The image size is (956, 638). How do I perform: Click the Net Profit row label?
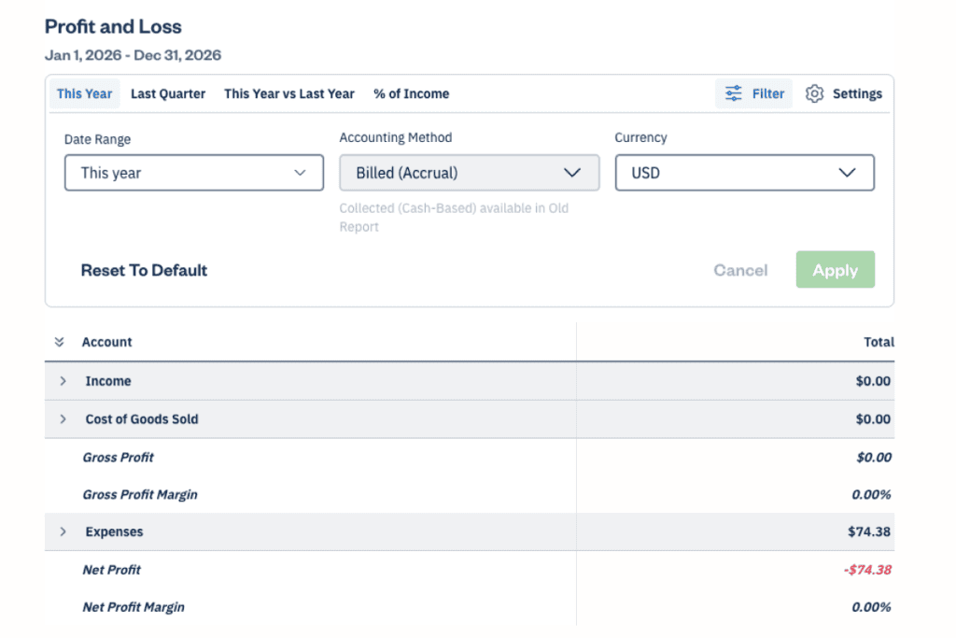(112, 570)
